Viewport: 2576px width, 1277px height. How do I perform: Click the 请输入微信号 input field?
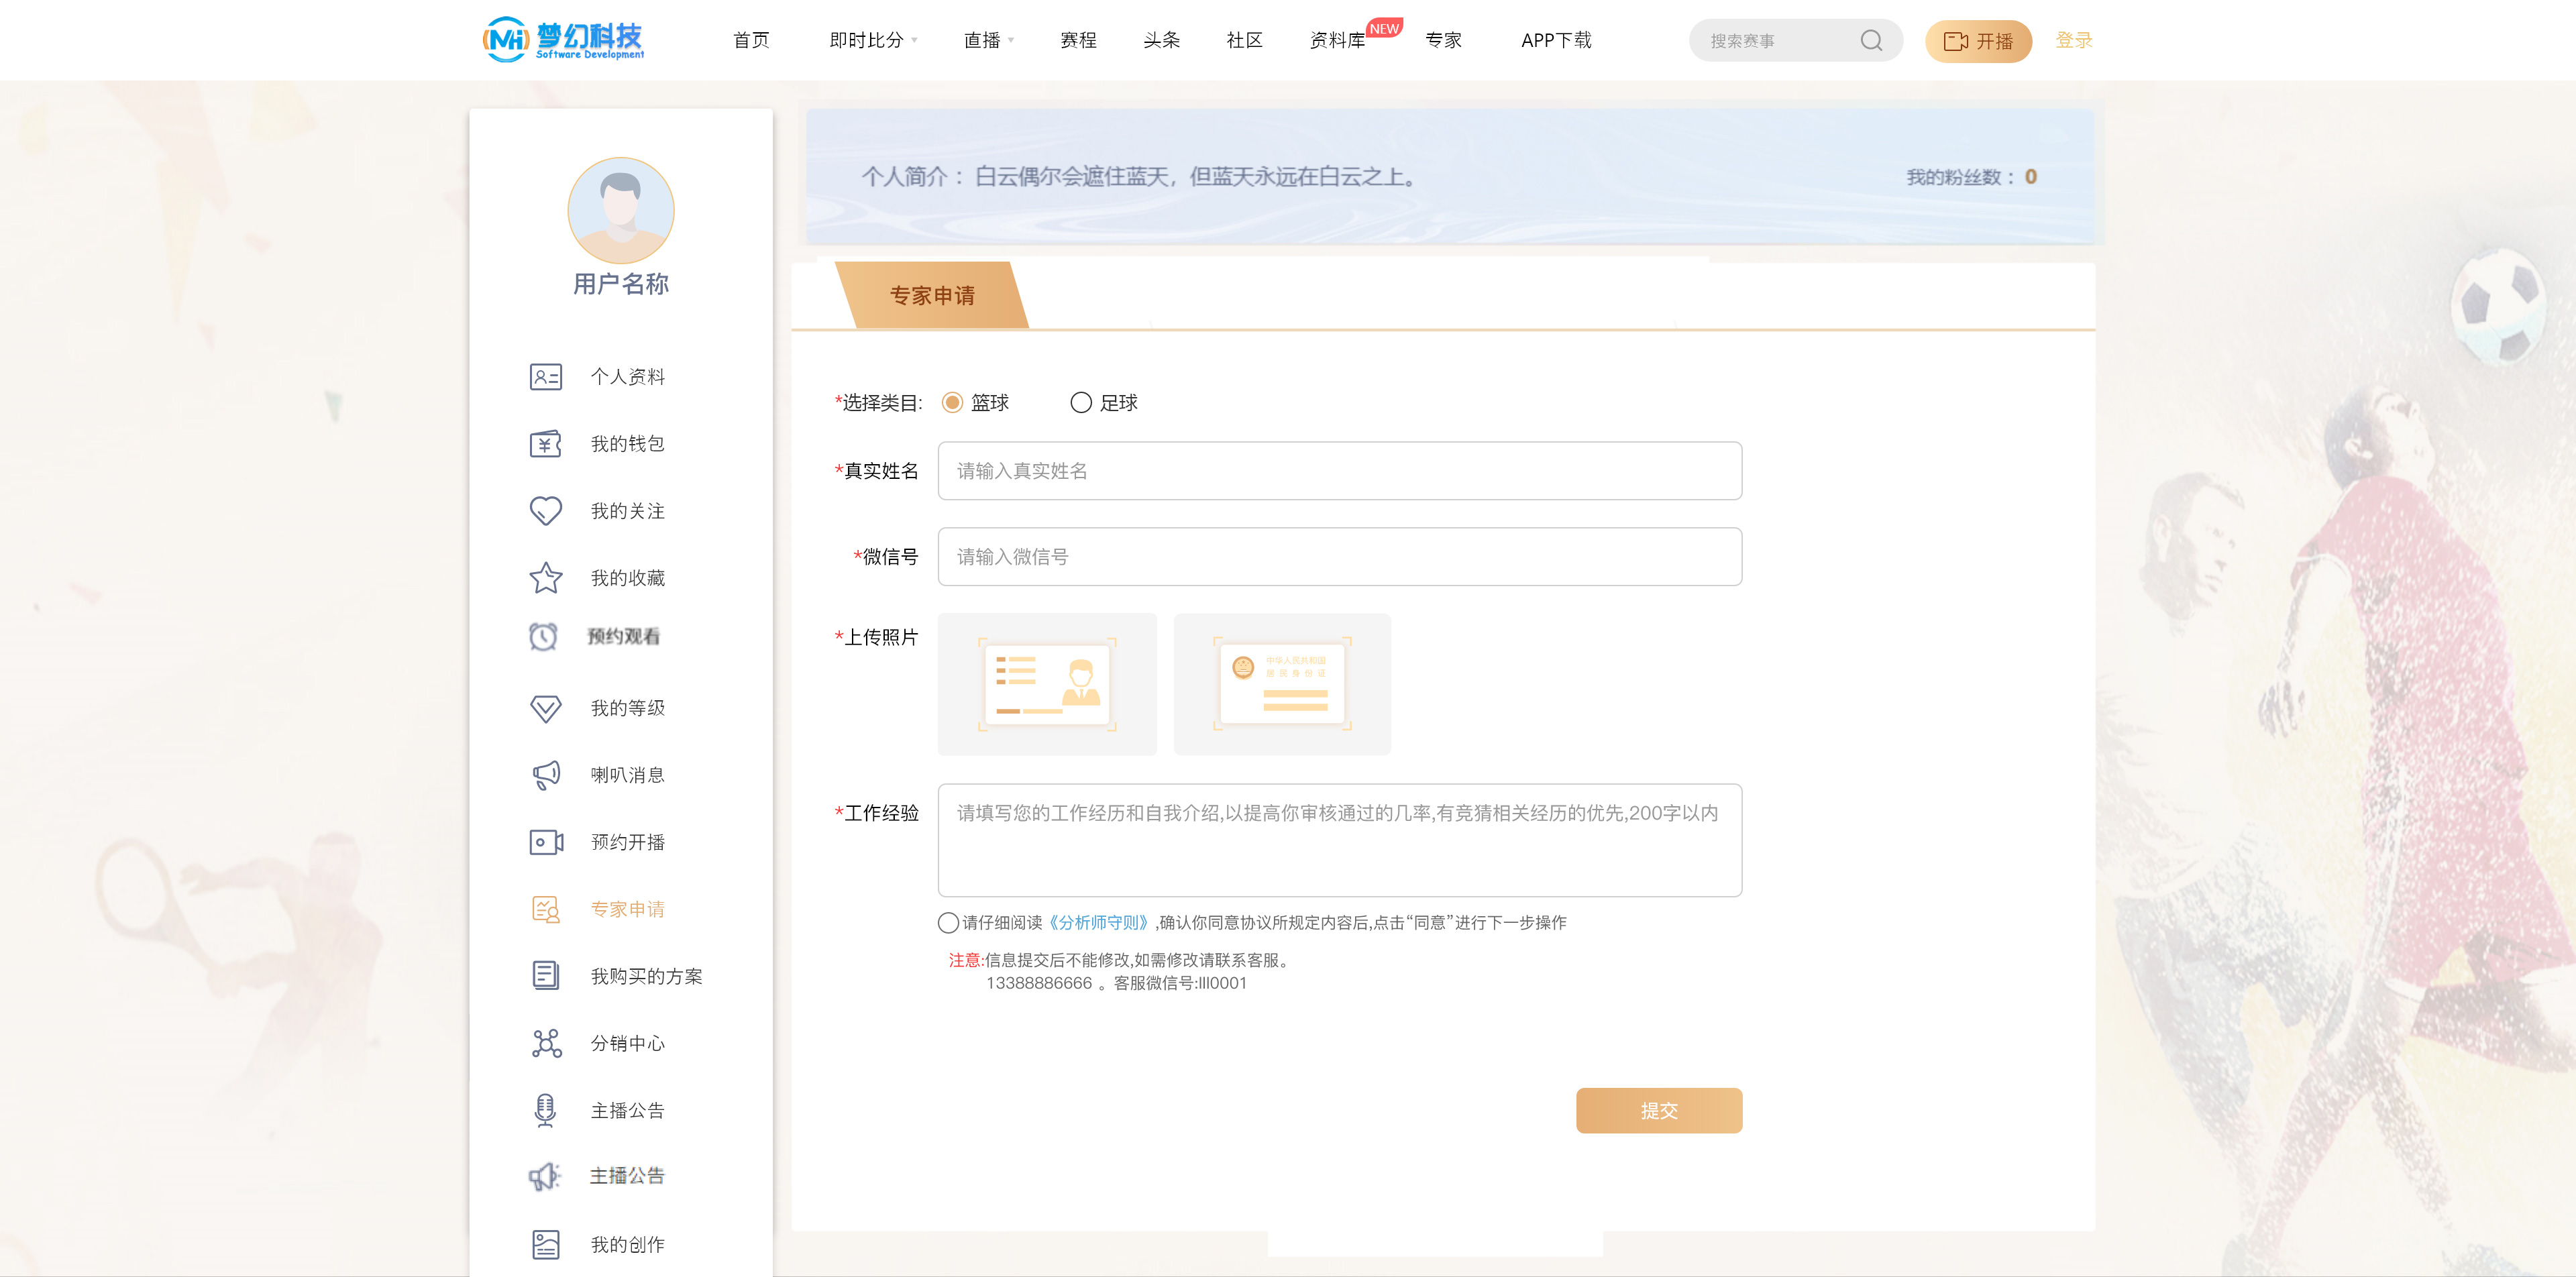coord(1339,557)
